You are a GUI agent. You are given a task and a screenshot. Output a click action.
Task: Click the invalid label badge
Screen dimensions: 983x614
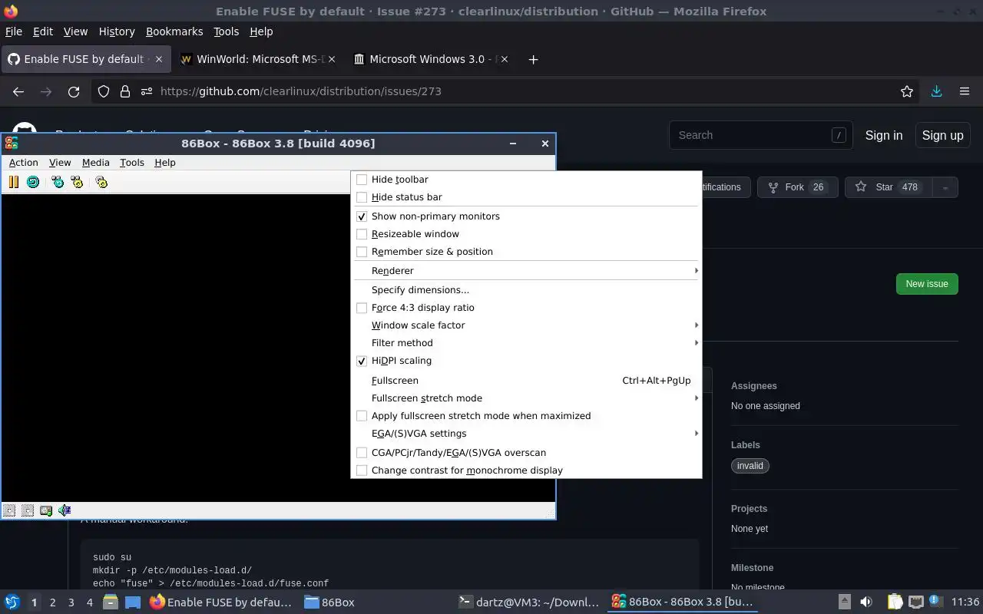coord(750,466)
